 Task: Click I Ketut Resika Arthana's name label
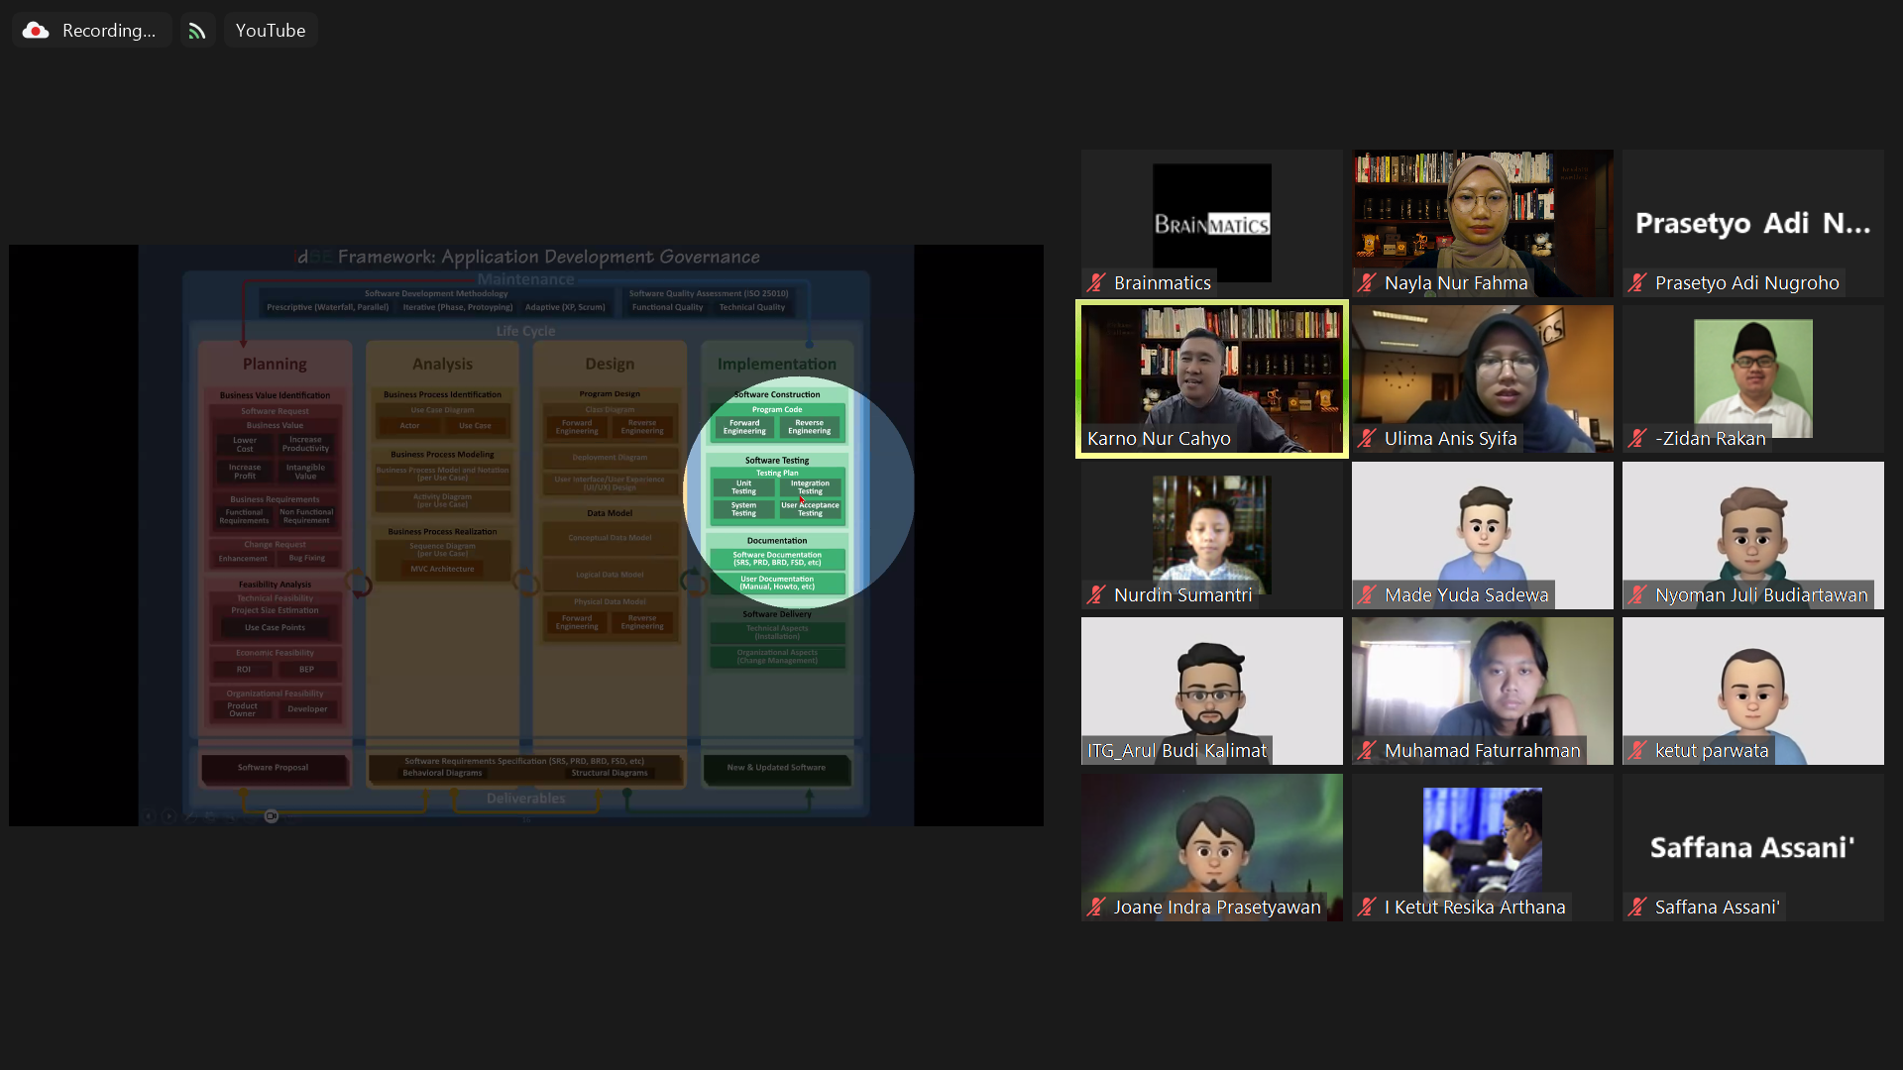[x=1474, y=908]
